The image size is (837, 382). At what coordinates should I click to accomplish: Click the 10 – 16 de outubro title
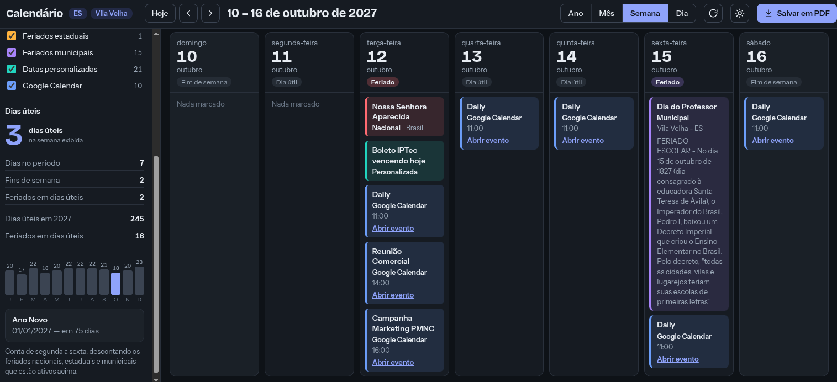click(302, 13)
